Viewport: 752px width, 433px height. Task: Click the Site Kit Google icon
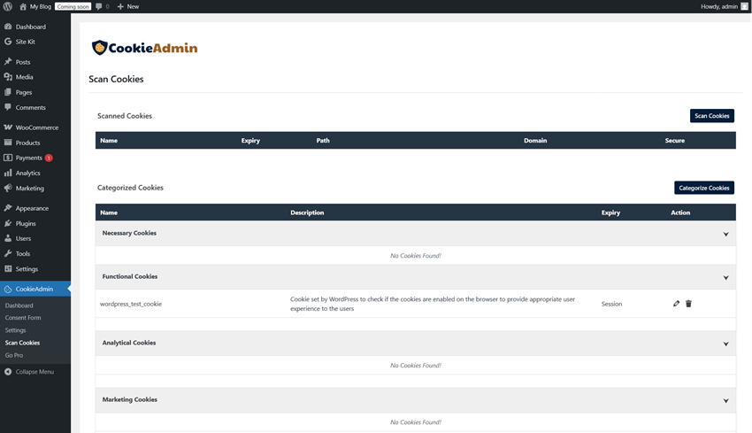pos(8,42)
